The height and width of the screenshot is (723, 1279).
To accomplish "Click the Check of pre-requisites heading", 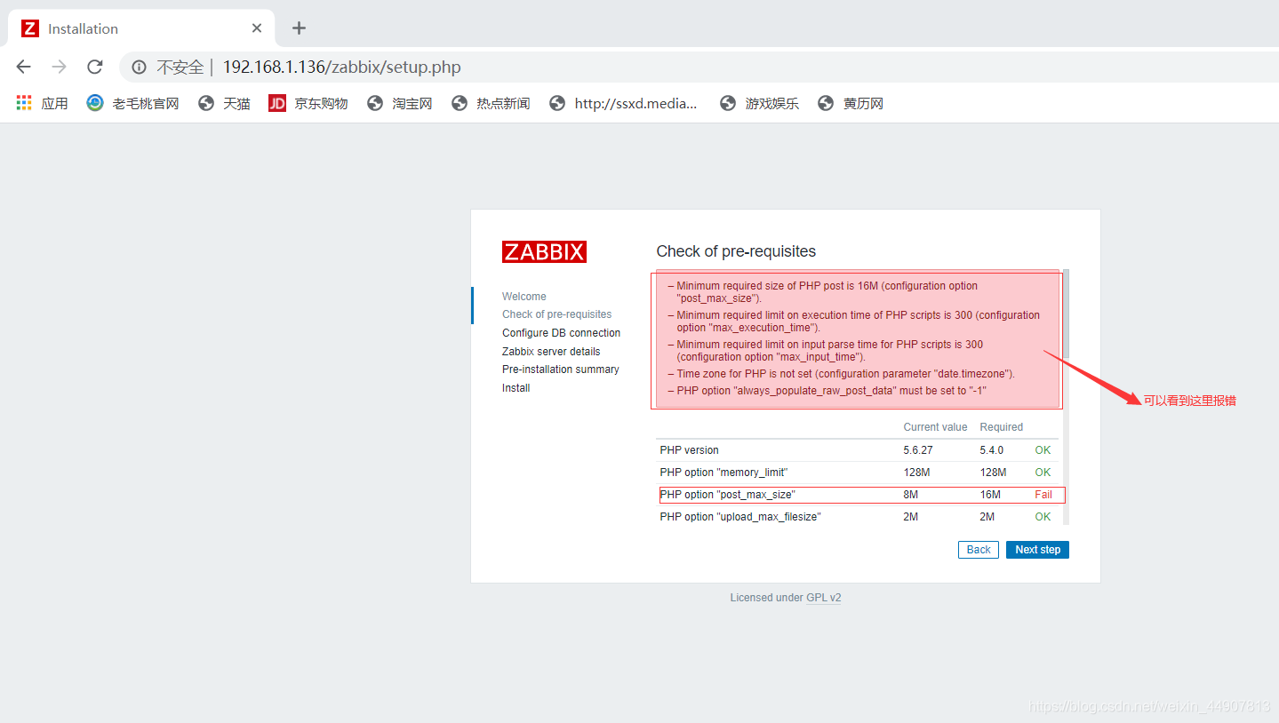I will pos(736,251).
